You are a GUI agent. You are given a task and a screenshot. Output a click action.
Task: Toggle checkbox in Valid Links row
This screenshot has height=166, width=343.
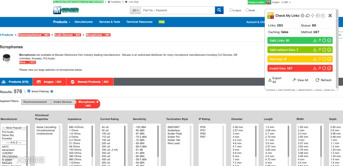tap(329, 41)
